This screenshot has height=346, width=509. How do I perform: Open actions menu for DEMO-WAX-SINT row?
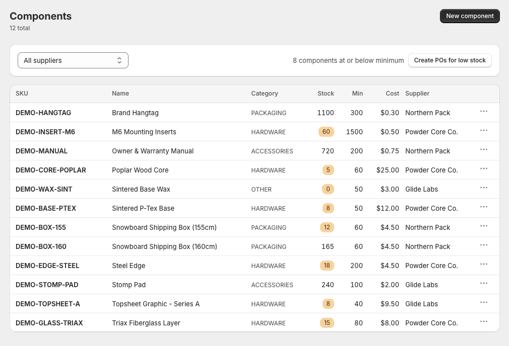click(x=484, y=188)
